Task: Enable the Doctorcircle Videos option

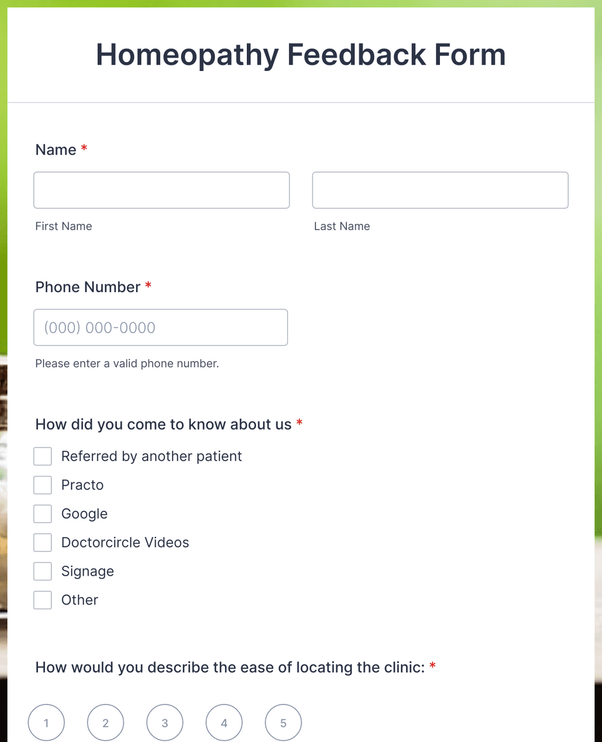Action: pos(43,543)
